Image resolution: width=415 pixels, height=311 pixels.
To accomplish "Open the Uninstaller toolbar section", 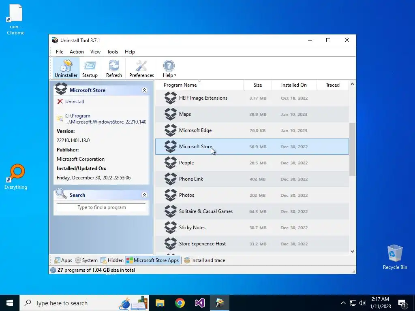I will click(x=66, y=68).
